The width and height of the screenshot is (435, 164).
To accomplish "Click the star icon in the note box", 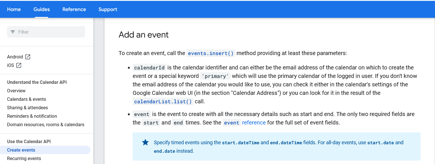I will coord(145,142).
